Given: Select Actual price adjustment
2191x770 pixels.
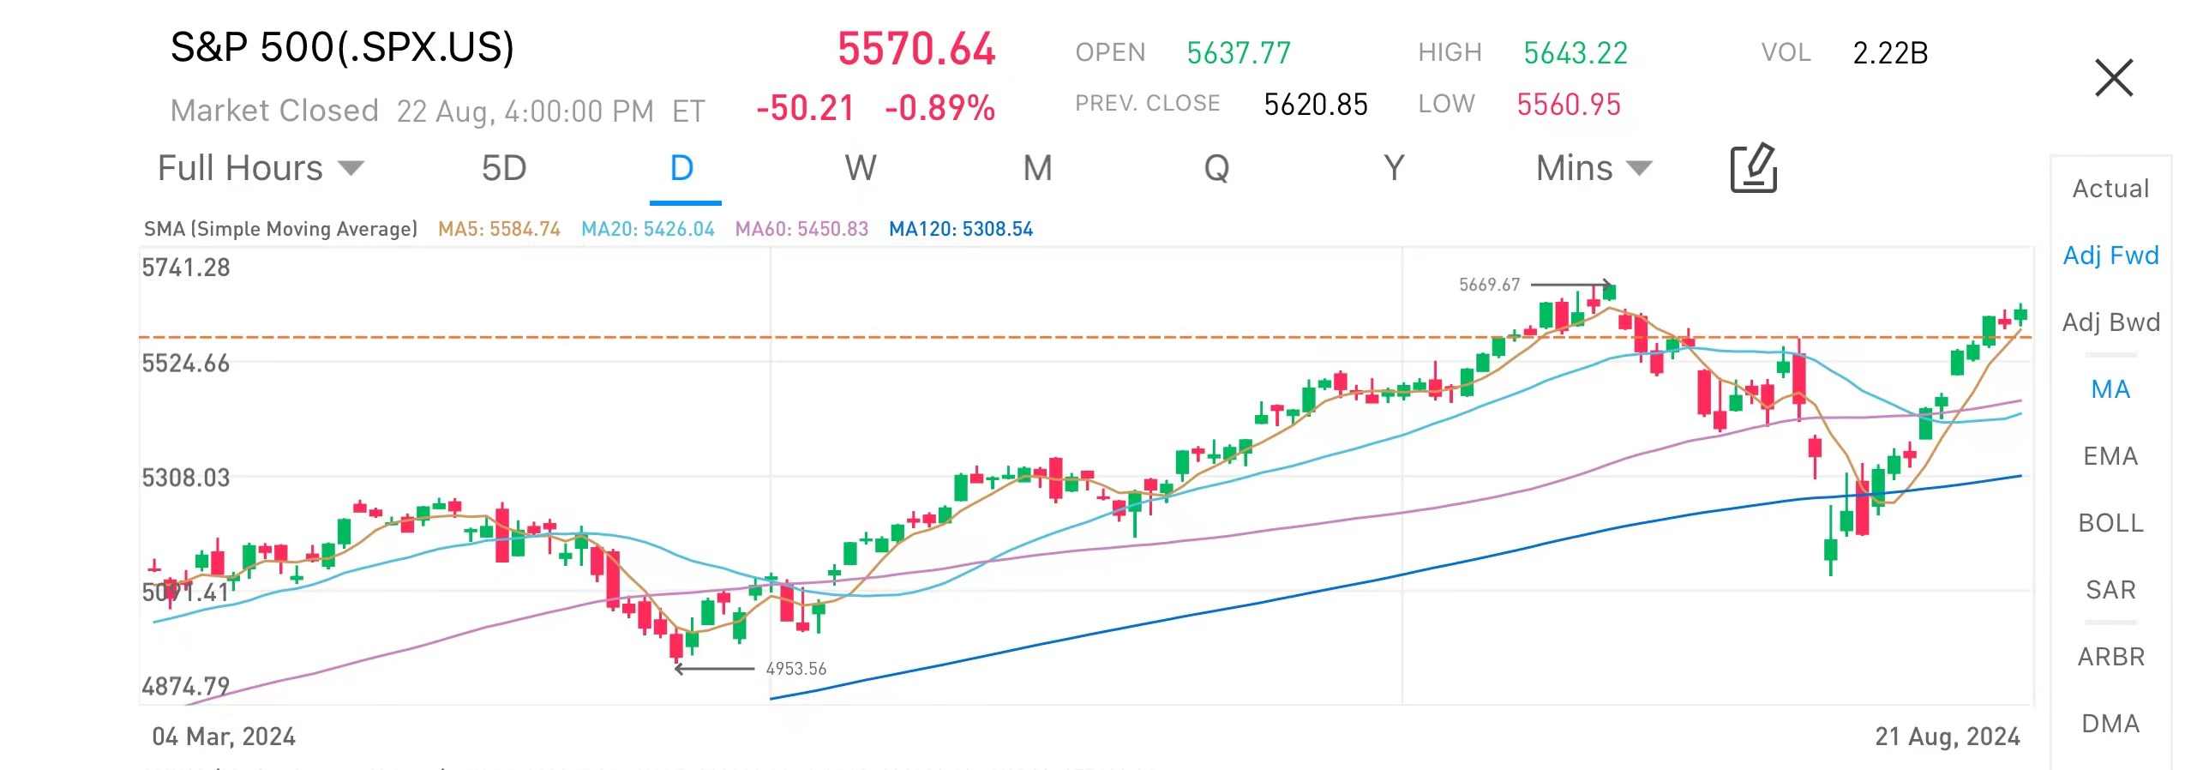Looking at the screenshot, I should tap(2110, 189).
